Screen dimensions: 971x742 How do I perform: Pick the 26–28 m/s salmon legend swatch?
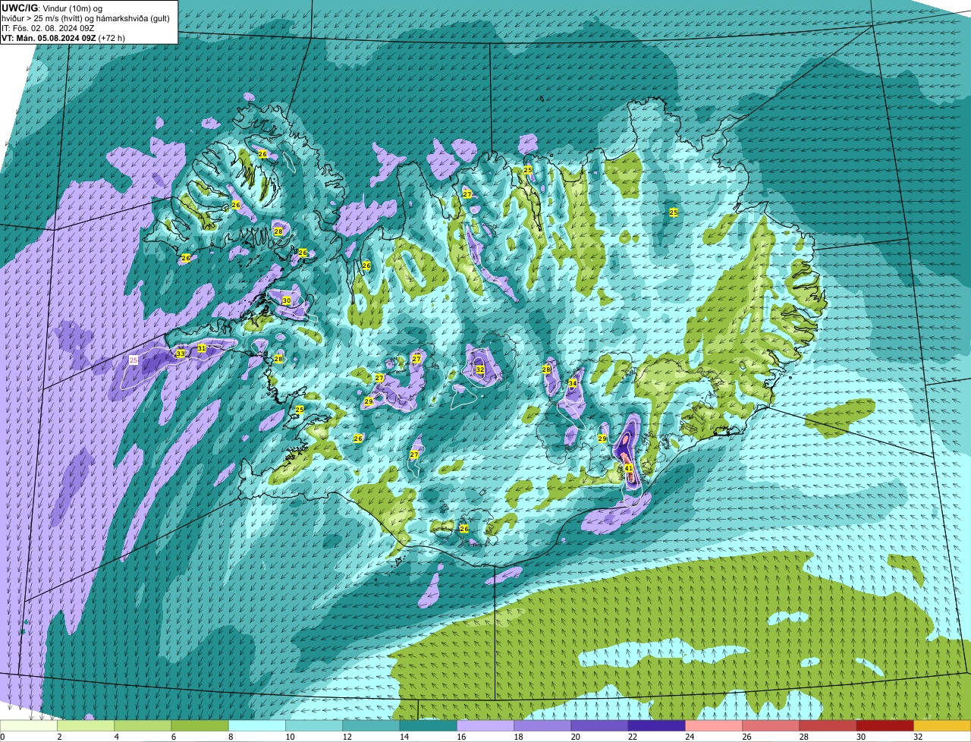tap(771, 726)
